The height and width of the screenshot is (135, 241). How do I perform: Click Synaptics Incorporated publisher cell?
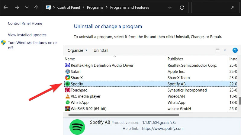(x=187, y=90)
